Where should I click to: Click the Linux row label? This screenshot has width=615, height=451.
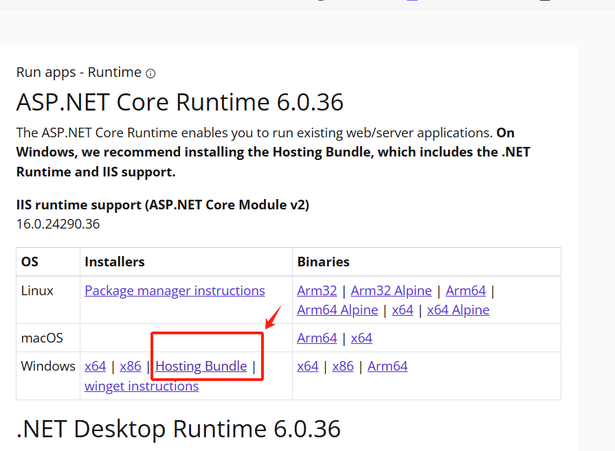tap(37, 291)
